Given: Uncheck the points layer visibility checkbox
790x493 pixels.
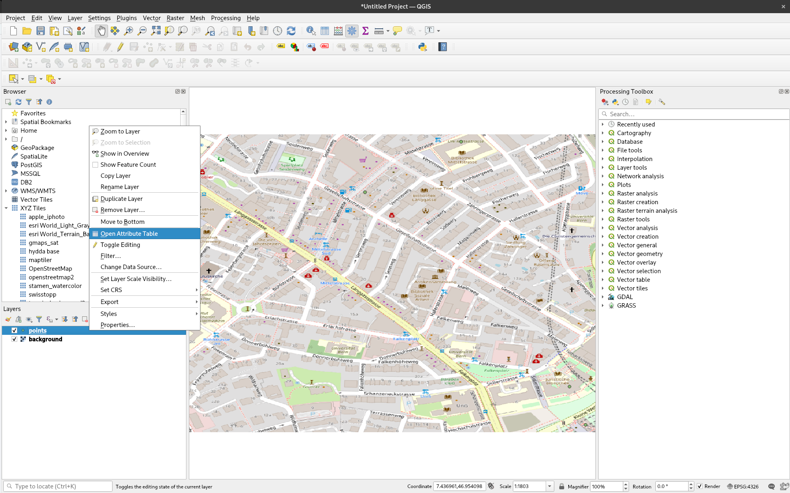Looking at the screenshot, I should 14,330.
